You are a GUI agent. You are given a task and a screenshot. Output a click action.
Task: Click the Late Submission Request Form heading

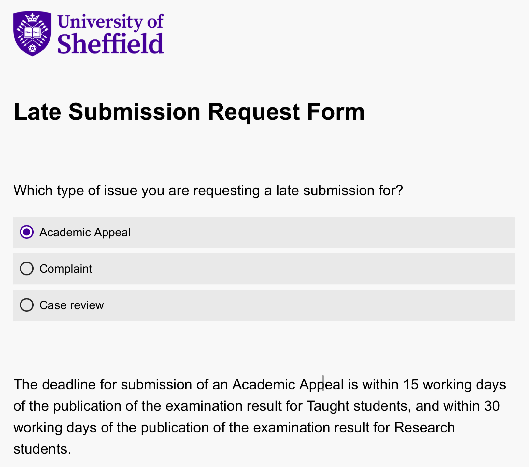(x=189, y=112)
